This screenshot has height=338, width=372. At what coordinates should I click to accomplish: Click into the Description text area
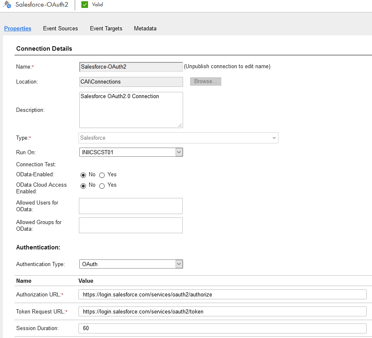[x=131, y=110]
